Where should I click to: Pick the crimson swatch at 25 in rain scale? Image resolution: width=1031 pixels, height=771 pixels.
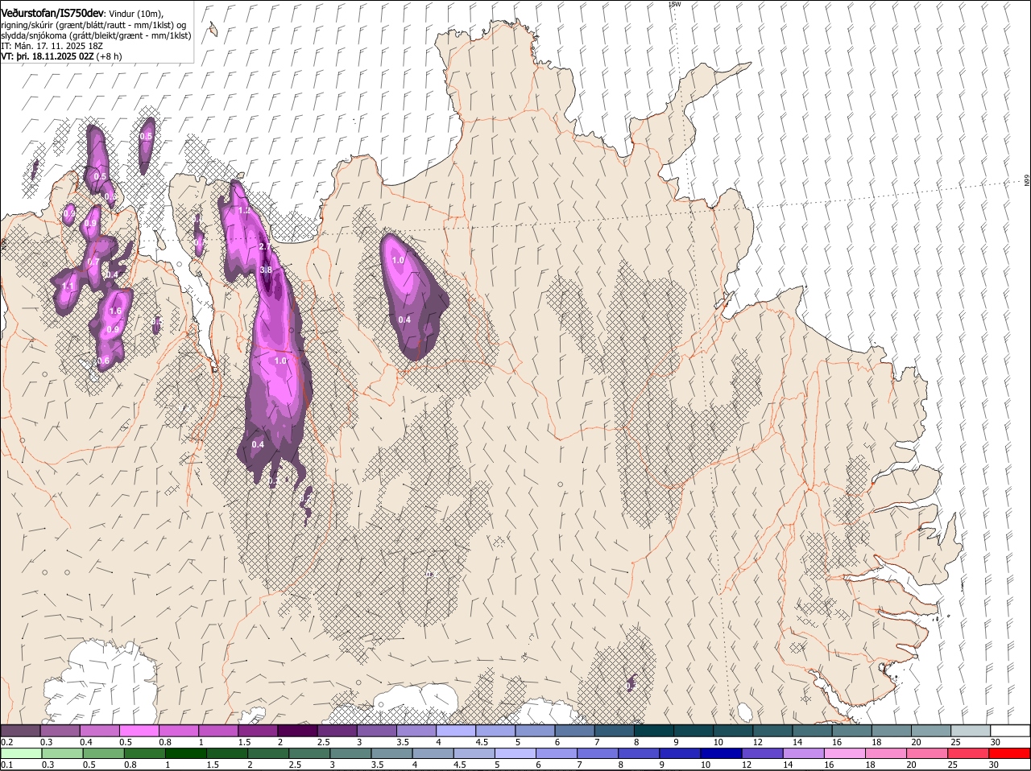click(x=968, y=753)
